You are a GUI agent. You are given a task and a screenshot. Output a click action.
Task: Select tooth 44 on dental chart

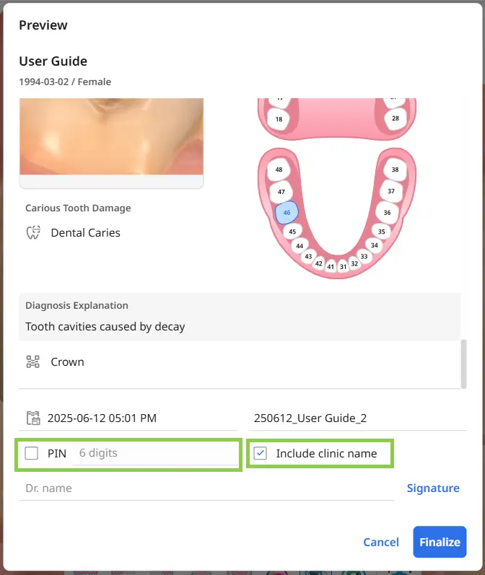[x=300, y=246]
